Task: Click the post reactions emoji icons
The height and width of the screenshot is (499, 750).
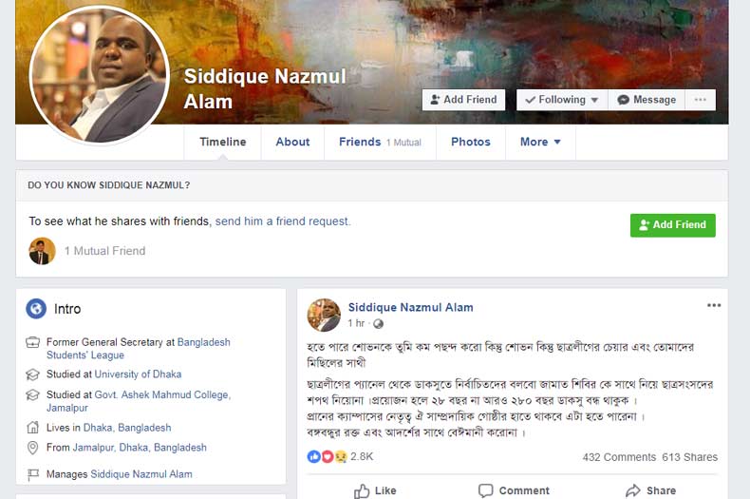Action: [328, 456]
